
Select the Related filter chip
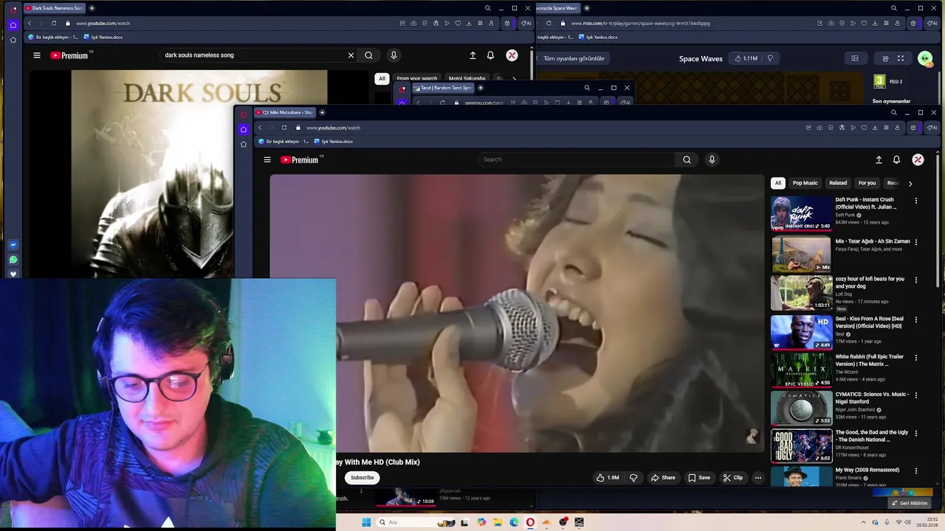pos(838,183)
